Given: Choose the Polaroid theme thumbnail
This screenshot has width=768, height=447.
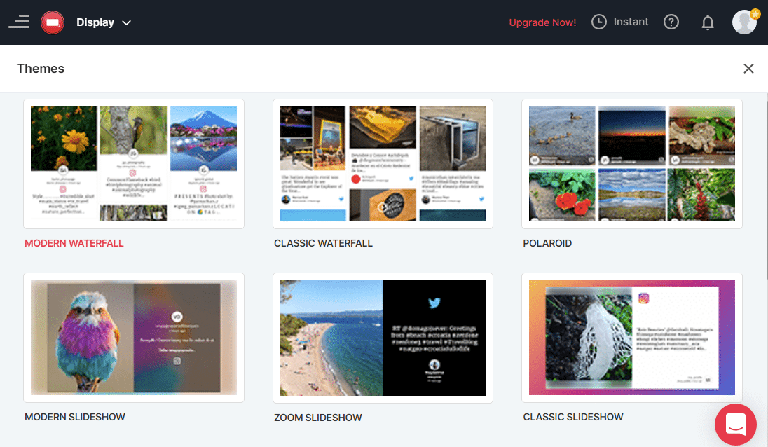Looking at the screenshot, I should click(x=631, y=164).
